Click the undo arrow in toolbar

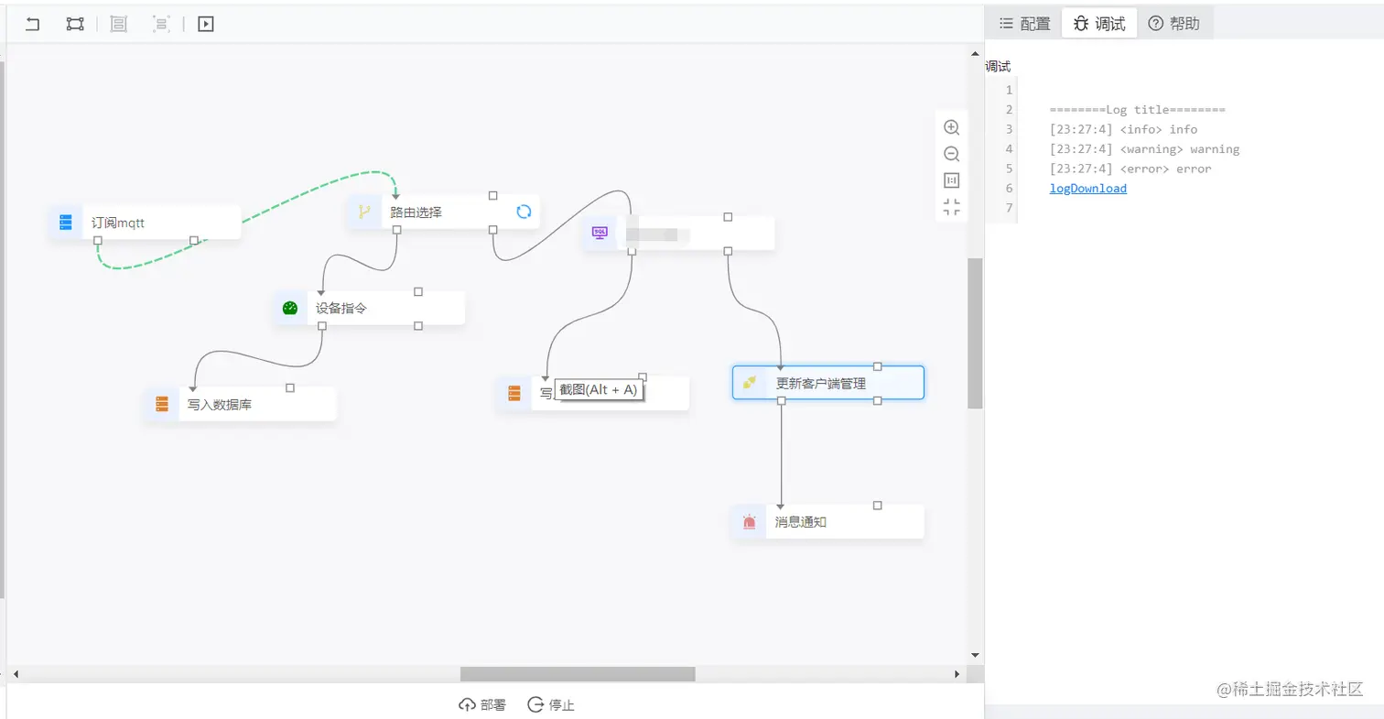33,24
